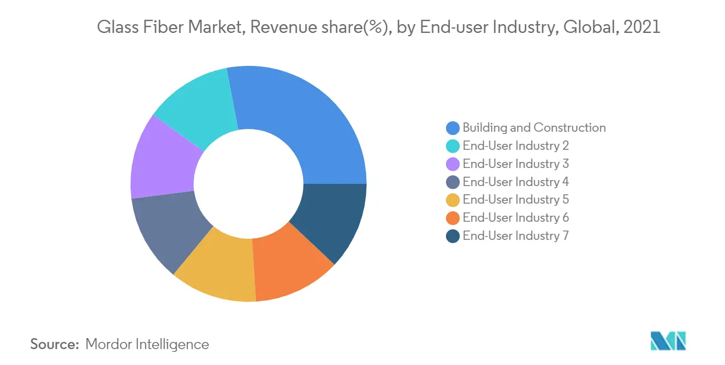Select the End-User Industry 2 legend label
The image size is (725, 365).
(516, 146)
